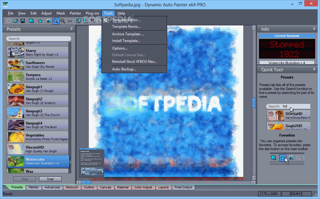The image size is (320, 199).
Task: Switch to the Layers tab
Action: click(163, 188)
